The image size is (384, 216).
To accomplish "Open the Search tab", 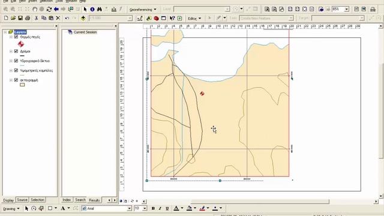I will (80, 200).
